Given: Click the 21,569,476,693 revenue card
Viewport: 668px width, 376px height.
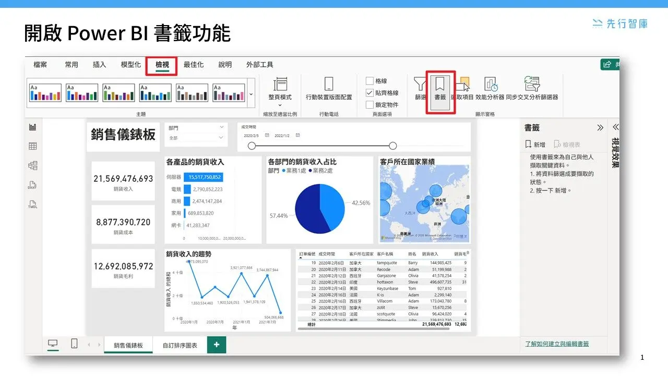Looking at the screenshot, I should [123, 181].
